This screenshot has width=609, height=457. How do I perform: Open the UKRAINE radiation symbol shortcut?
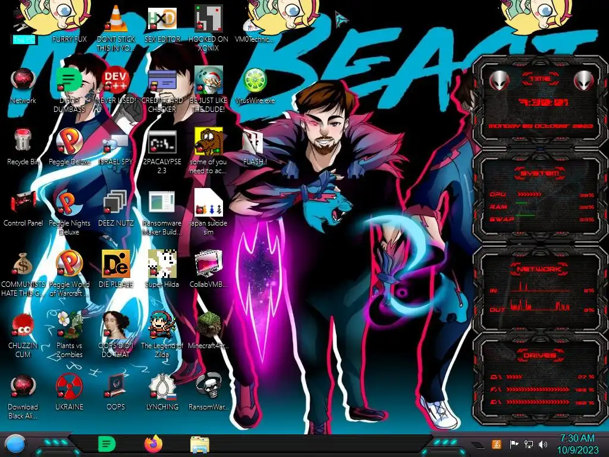click(69, 387)
